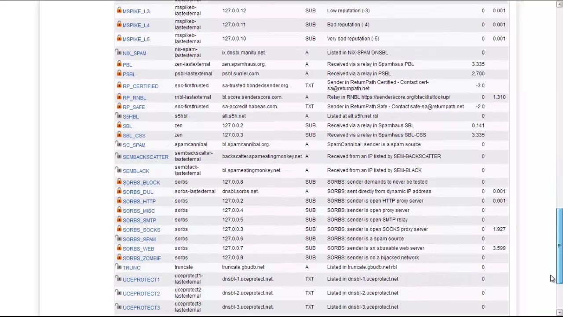Open the UCEPROTECT3 rule link

141,308
